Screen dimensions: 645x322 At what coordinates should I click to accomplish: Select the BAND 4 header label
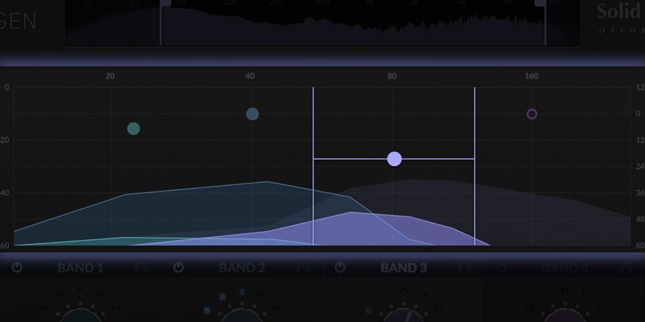point(565,268)
